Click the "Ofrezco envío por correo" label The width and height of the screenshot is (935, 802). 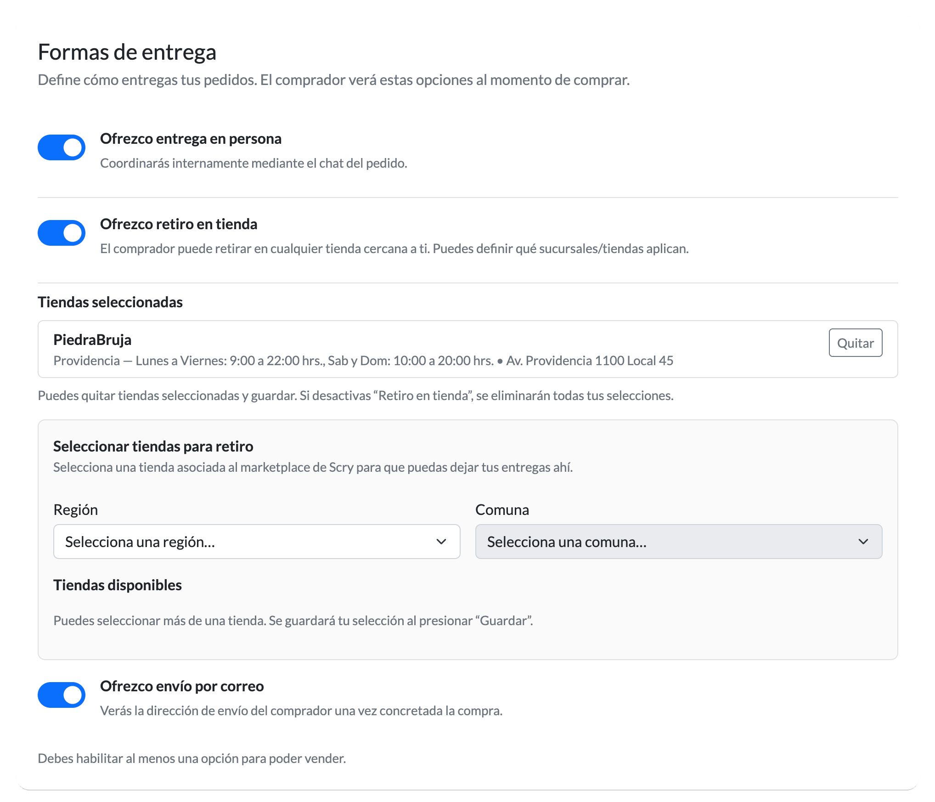tap(182, 686)
